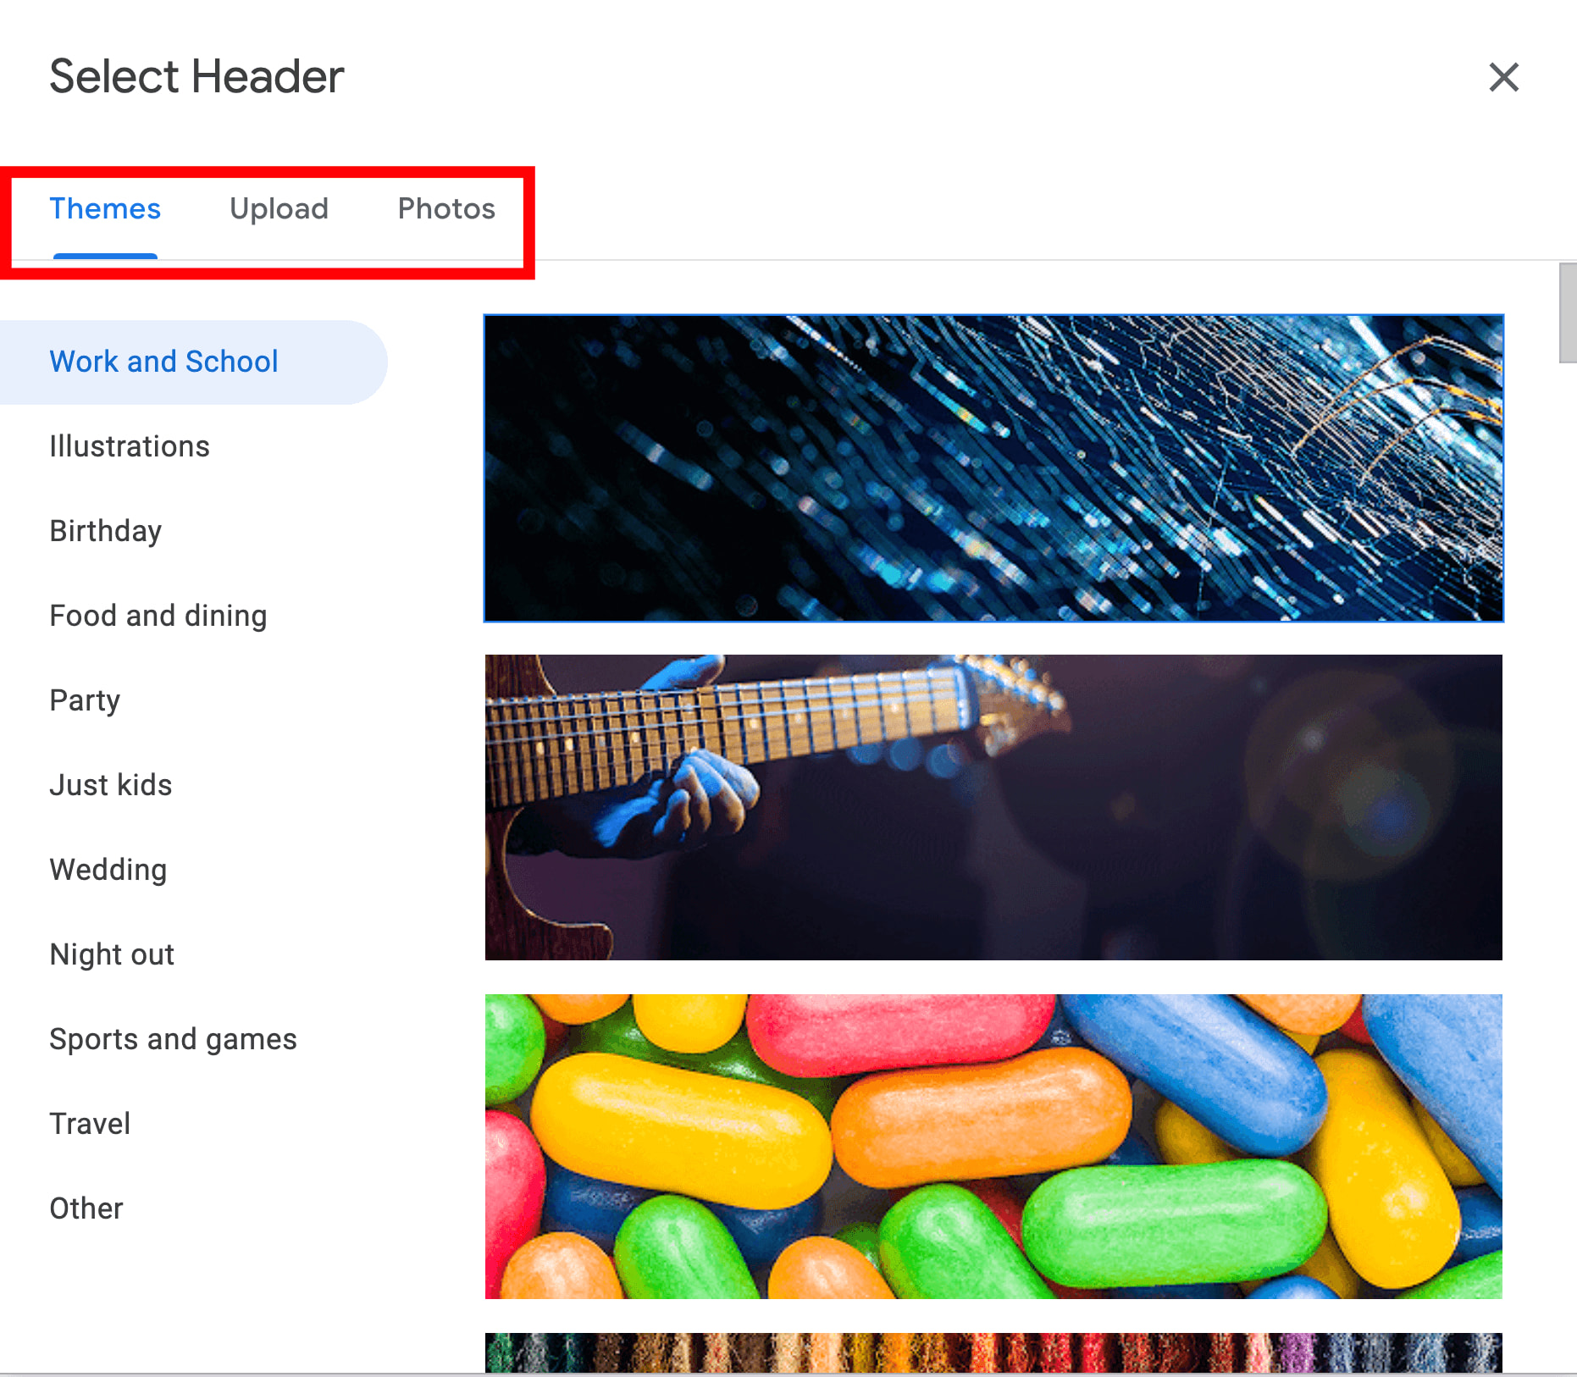1577x1377 pixels.
Task: Open the Photos tab
Action: [x=446, y=208]
